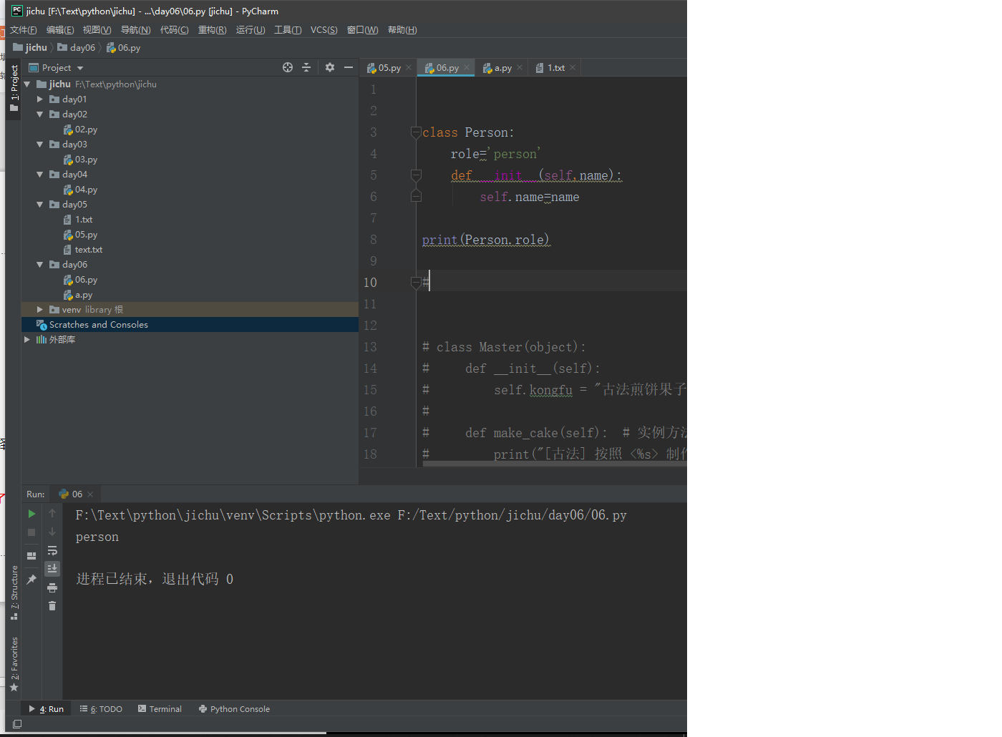
Task: Open the 7: Structure side tool window
Action: (14, 592)
